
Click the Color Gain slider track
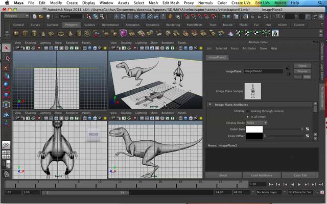pos(284,129)
